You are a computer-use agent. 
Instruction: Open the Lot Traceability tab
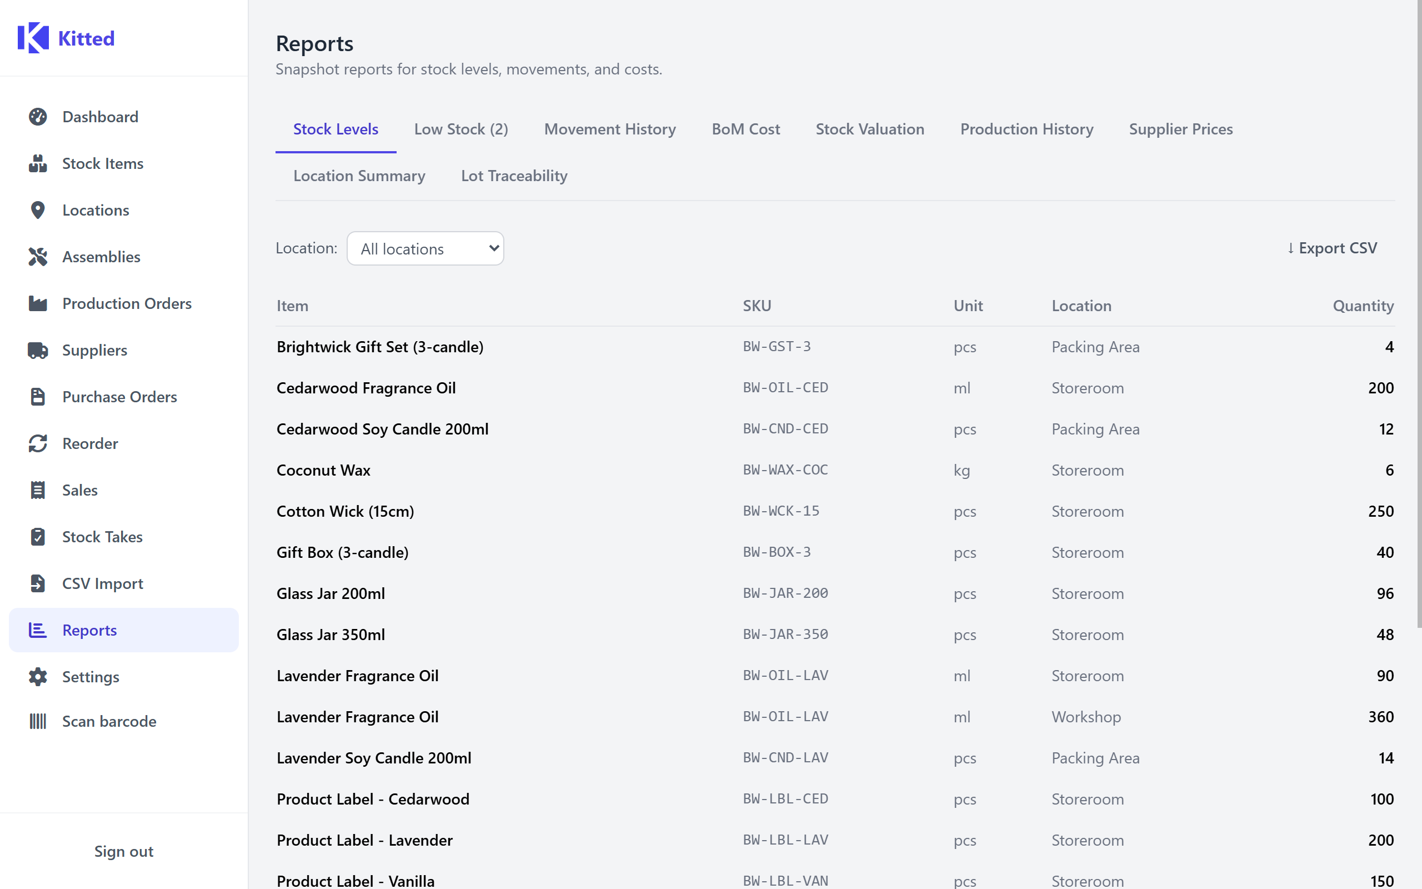point(514,176)
